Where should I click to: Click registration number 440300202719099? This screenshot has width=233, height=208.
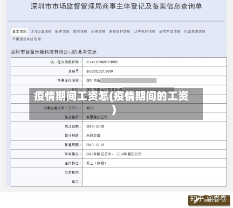click(x=100, y=71)
